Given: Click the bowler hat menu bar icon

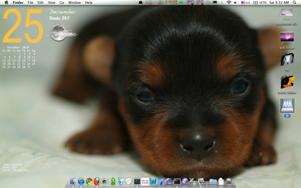Looking at the screenshot, I should click(x=141, y=3).
